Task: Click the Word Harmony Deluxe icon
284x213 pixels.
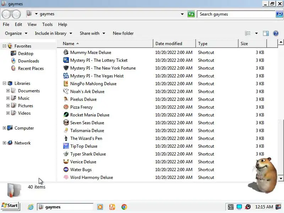Action: (66, 177)
